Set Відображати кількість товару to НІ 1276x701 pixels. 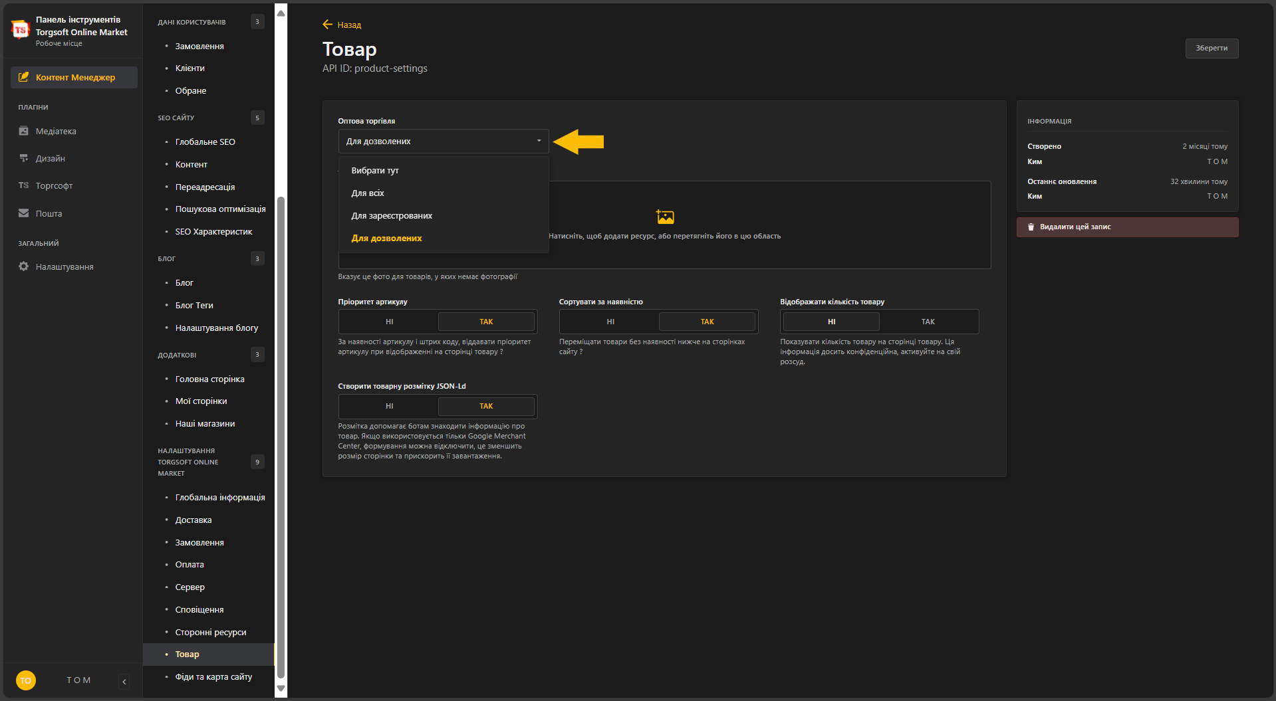(831, 322)
